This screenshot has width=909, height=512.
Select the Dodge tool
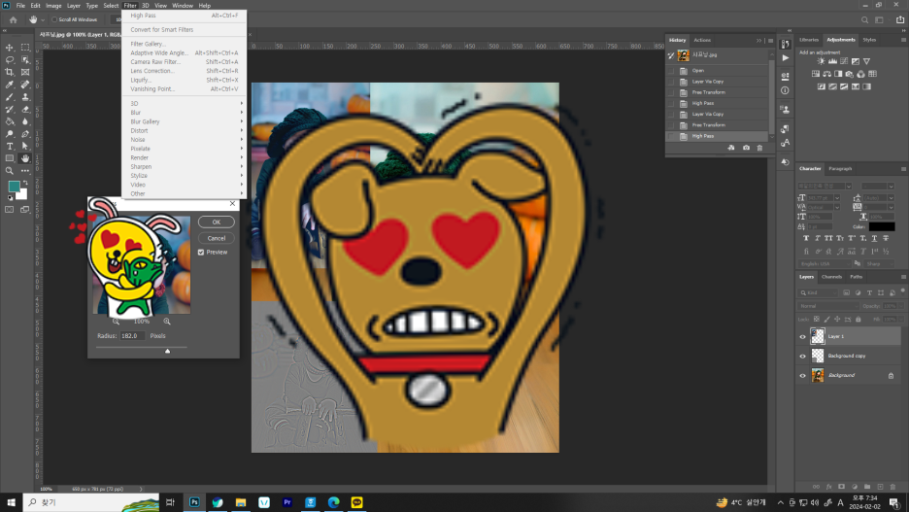tap(10, 134)
